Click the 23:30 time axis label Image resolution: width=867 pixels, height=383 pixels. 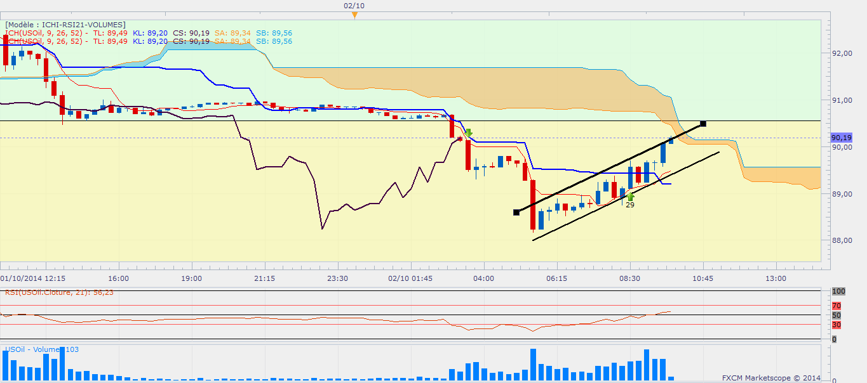(x=337, y=278)
